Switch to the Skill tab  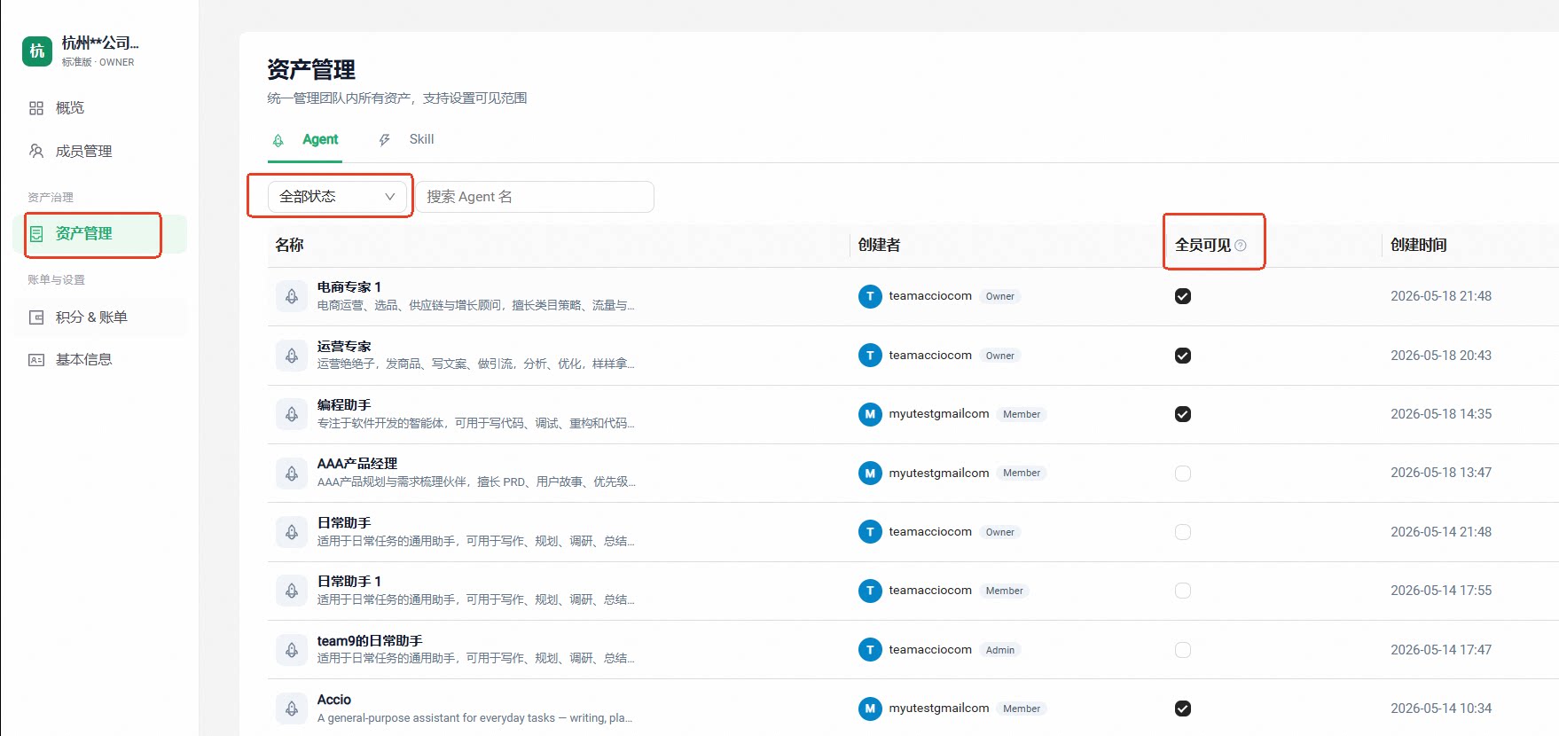(406, 140)
